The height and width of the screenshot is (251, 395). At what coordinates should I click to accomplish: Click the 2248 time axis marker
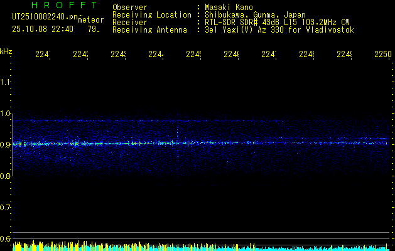coord(307,55)
